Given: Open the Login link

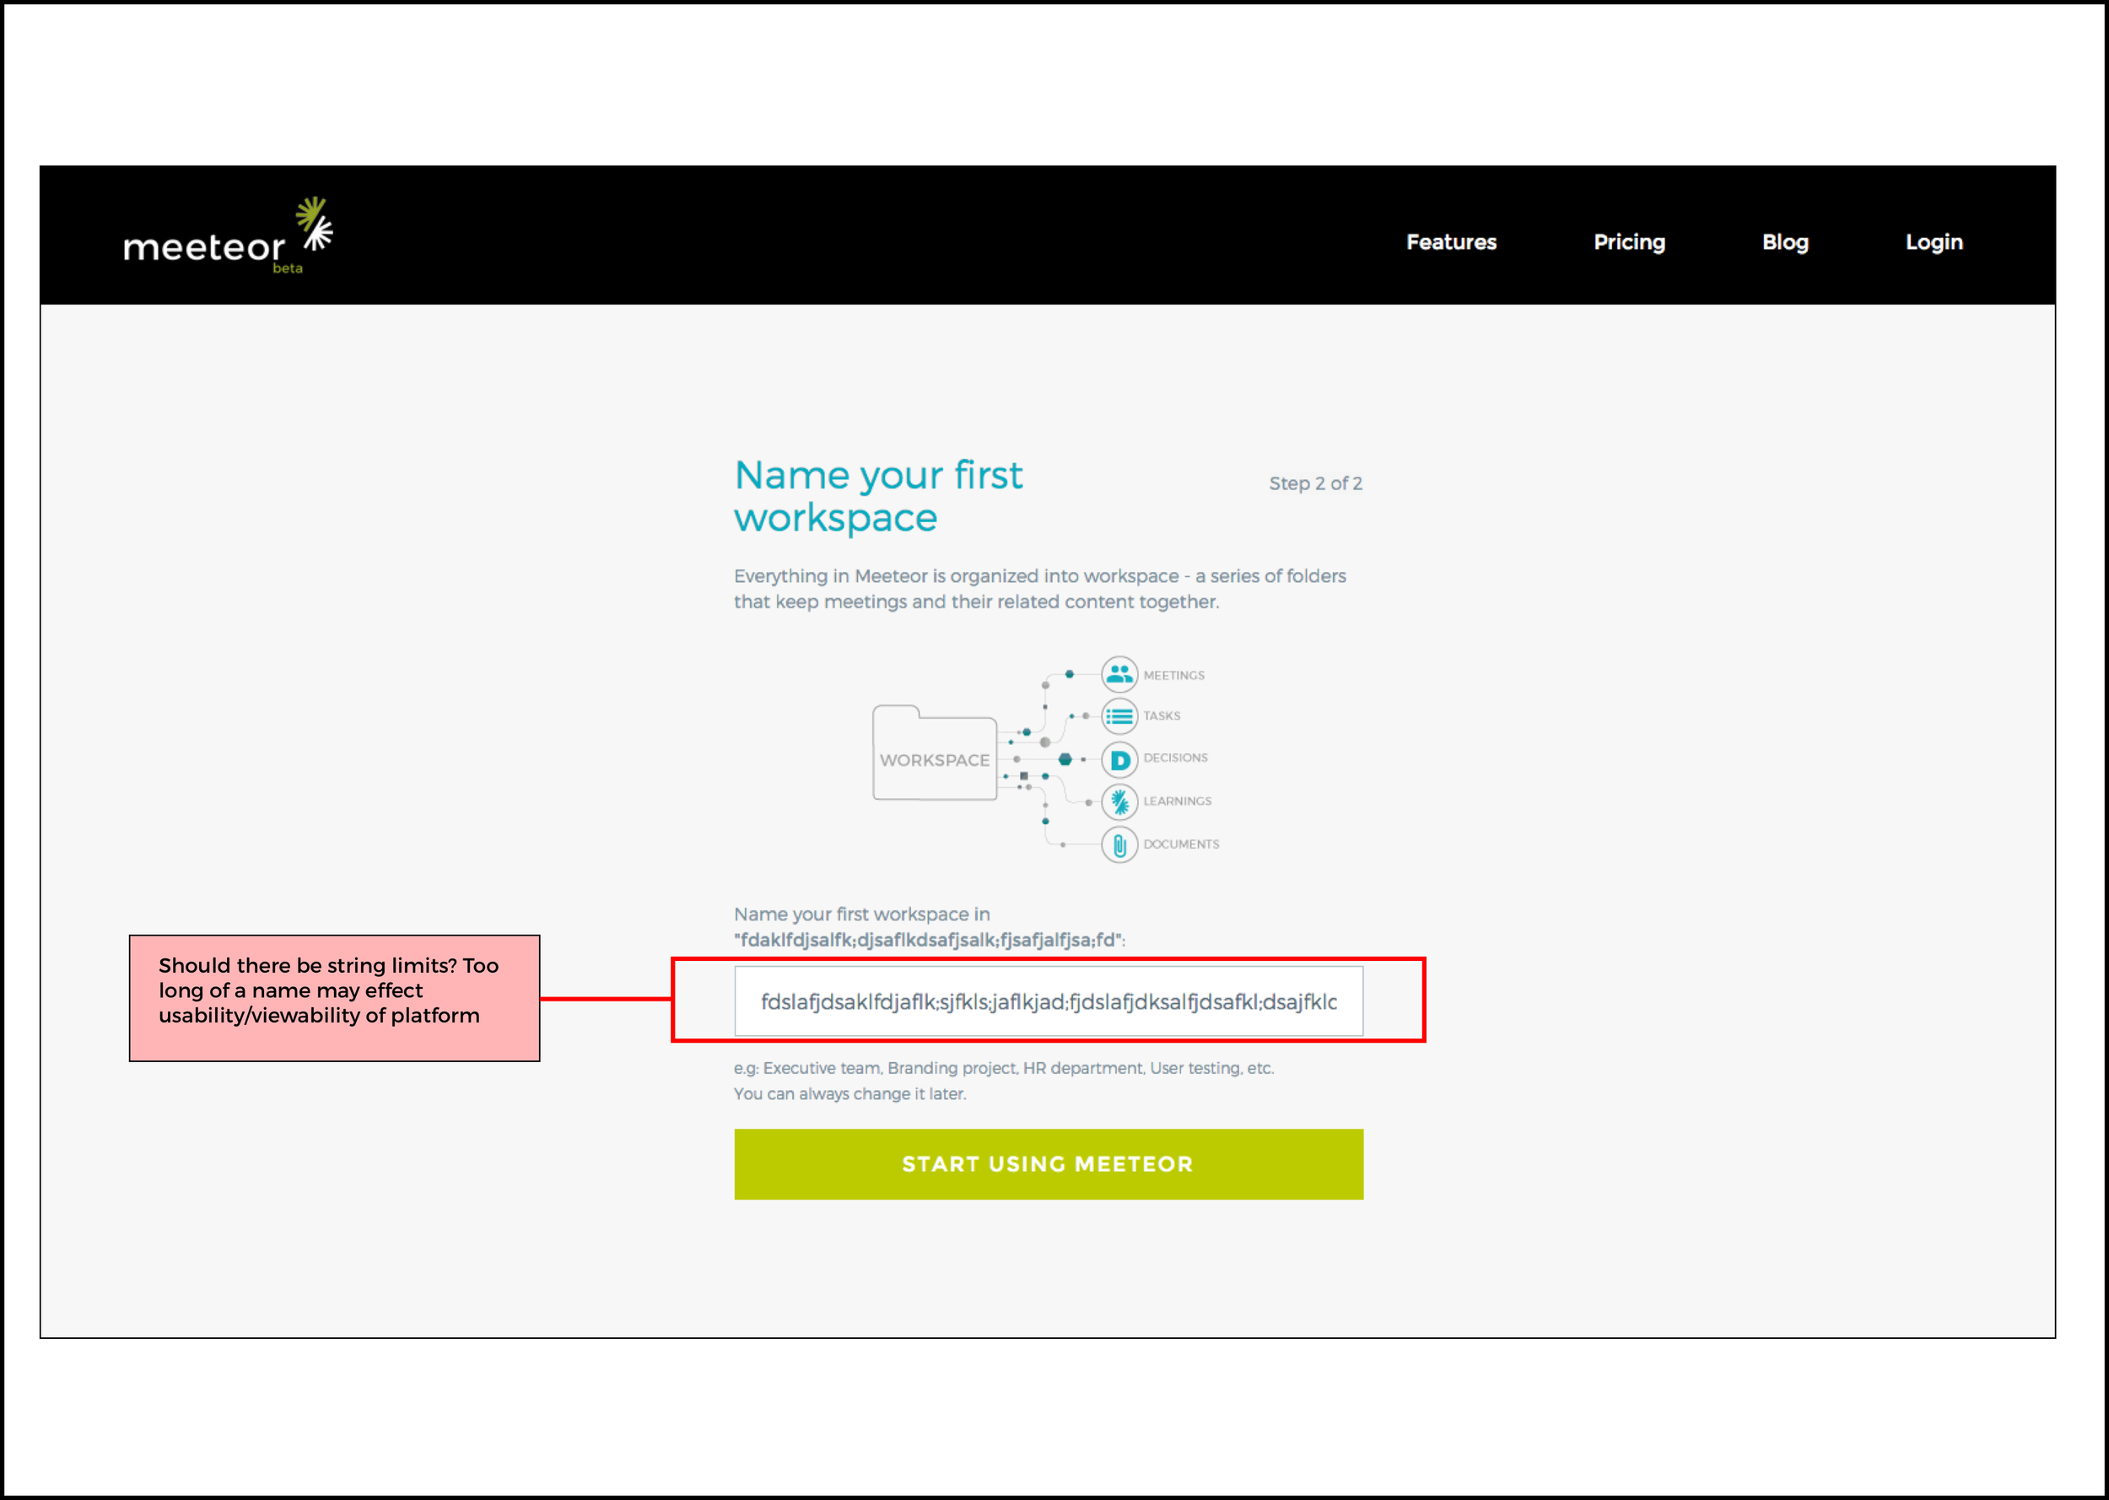Looking at the screenshot, I should coord(1934,242).
